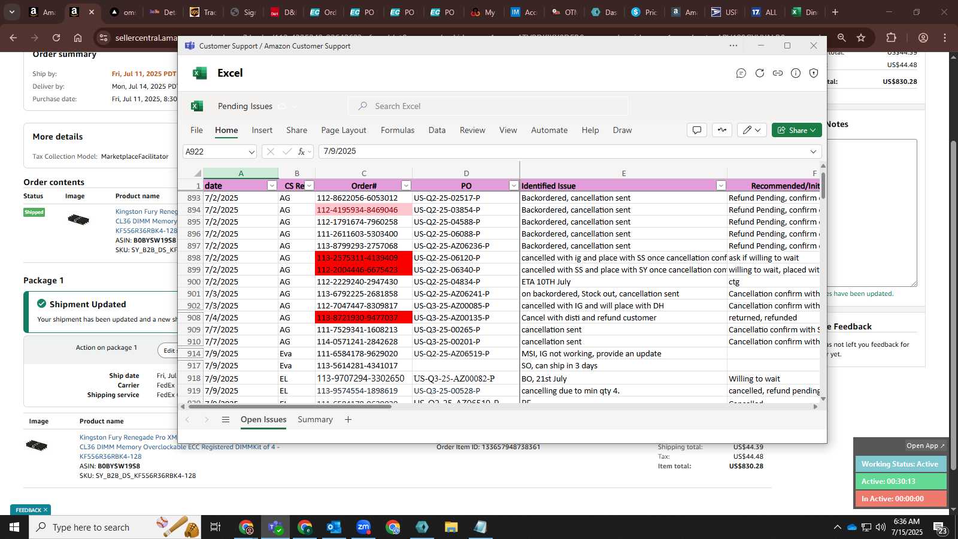
Task: Open Outlook from the taskbar
Action: tap(334, 527)
